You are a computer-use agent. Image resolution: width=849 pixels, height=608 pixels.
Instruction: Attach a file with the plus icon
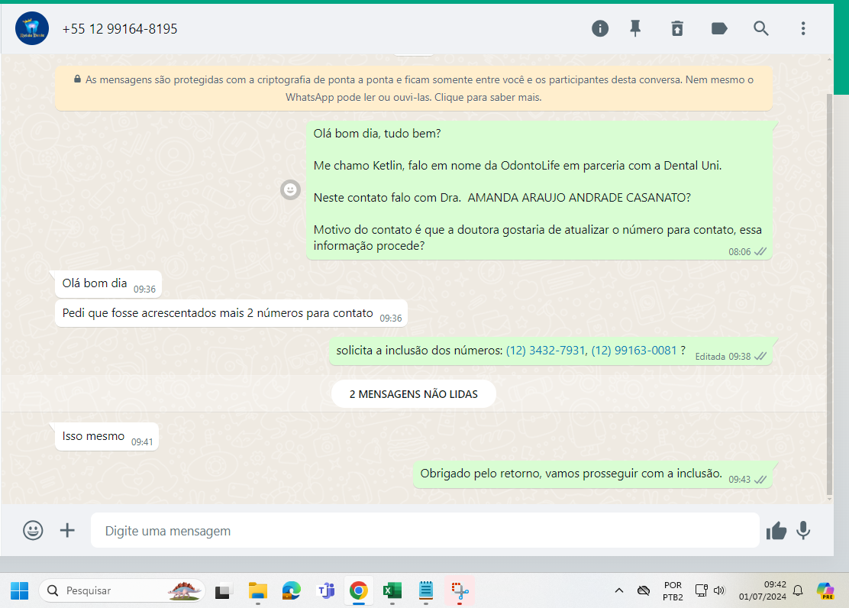tap(67, 530)
